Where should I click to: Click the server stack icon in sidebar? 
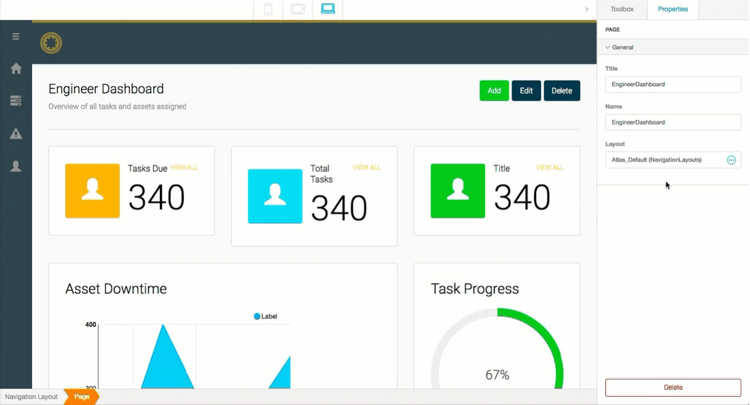(16, 101)
